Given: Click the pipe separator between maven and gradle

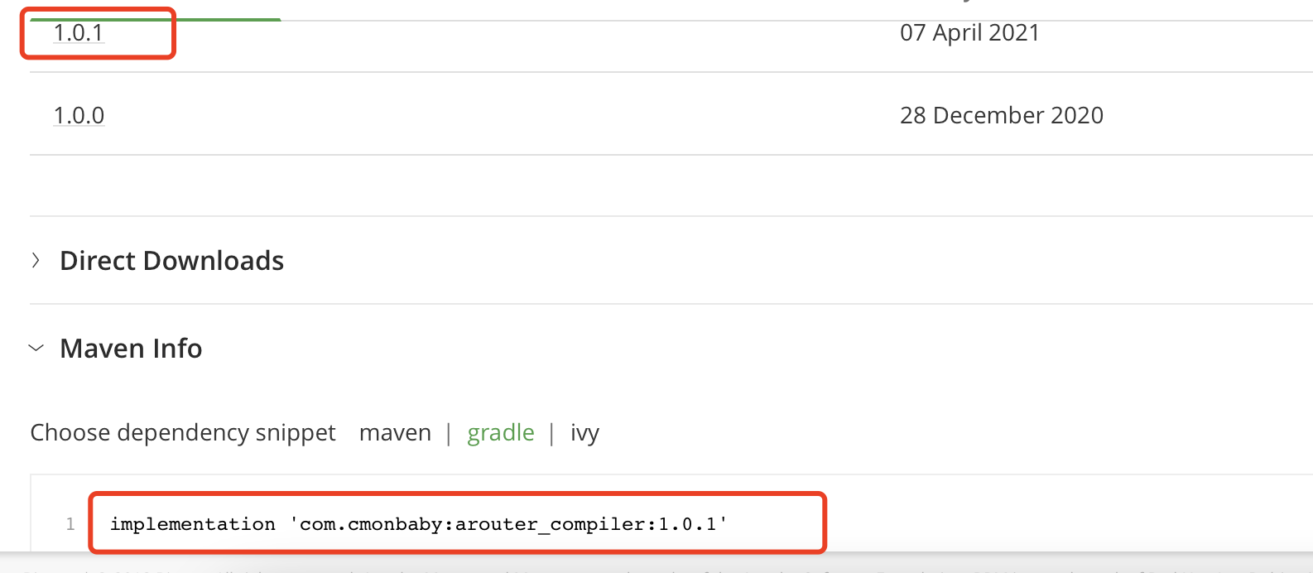Looking at the screenshot, I should coord(449,433).
